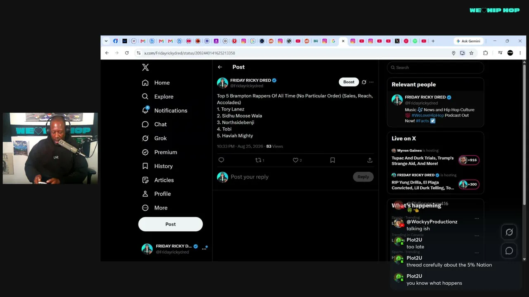Click the Ask Gemini button
This screenshot has width=529, height=297.
[468, 41]
